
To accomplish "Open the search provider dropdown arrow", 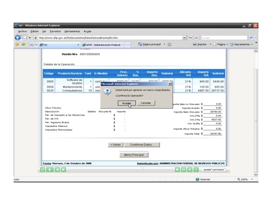I will 255,37.
